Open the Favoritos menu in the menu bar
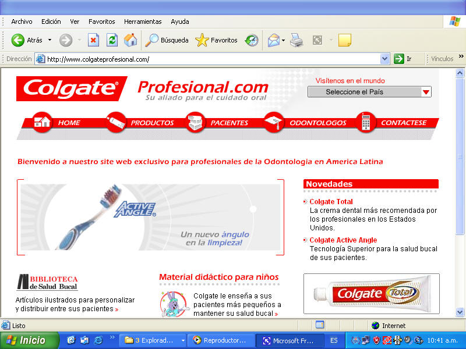The height and width of the screenshot is (349, 466). tap(101, 22)
